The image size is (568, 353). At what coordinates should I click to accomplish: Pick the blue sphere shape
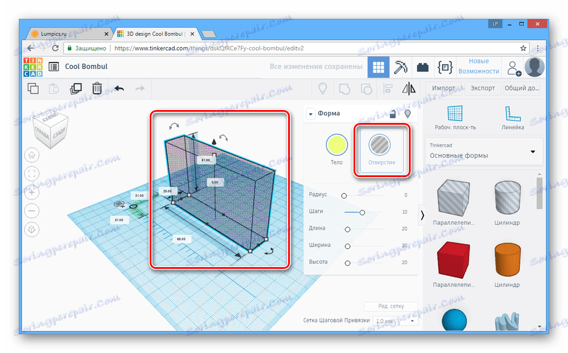pos(454,321)
